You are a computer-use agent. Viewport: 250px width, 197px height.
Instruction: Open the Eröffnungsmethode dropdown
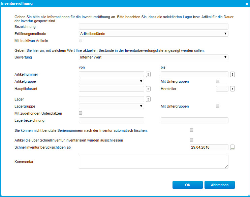click(153, 34)
